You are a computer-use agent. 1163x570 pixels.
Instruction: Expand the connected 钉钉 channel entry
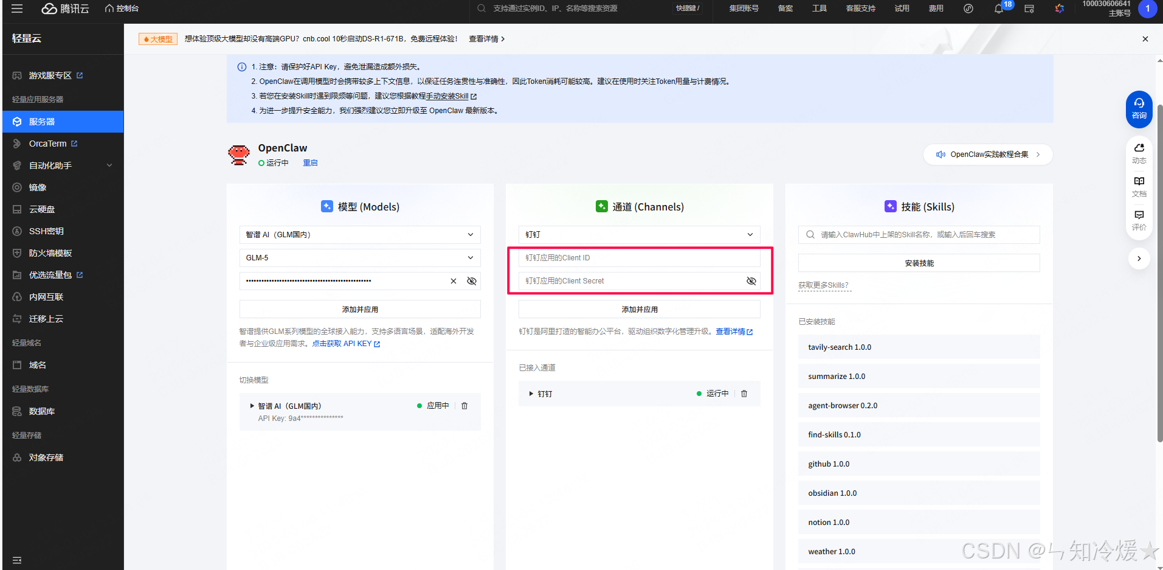click(x=531, y=394)
